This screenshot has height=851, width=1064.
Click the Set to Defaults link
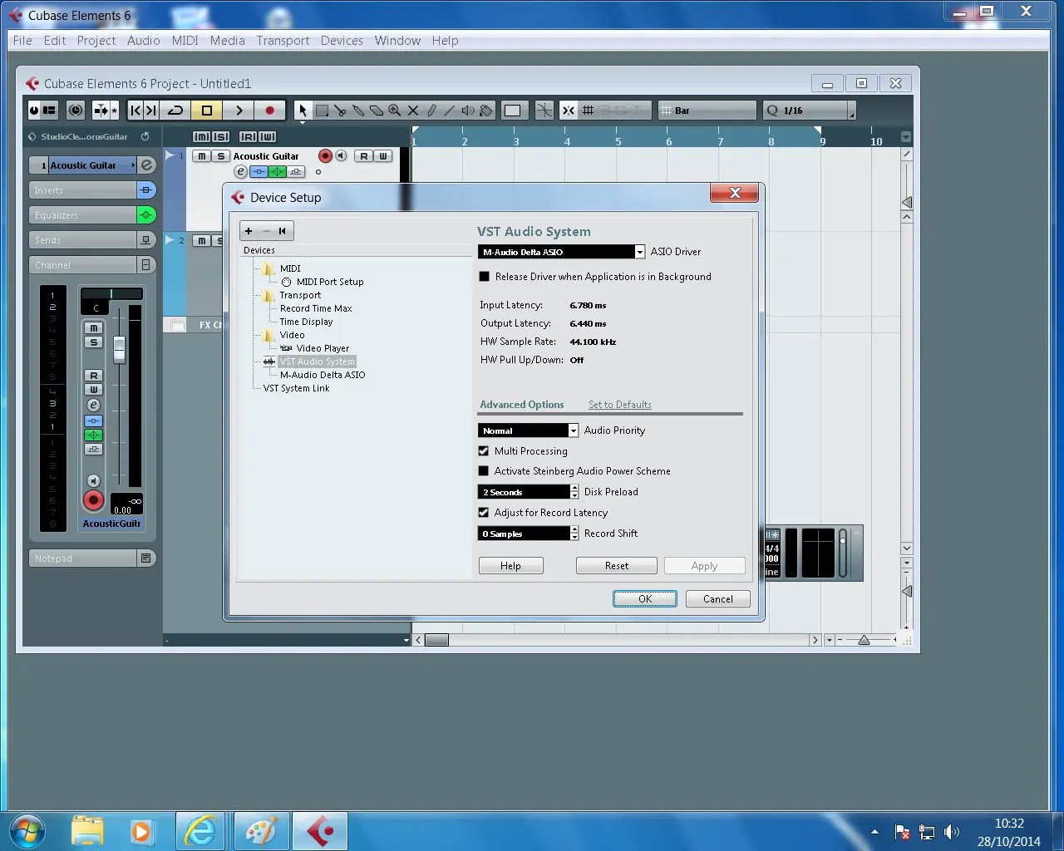pyautogui.click(x=620, y=405)
